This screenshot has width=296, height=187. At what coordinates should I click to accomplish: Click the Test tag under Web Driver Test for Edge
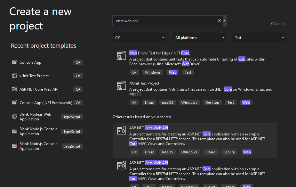point(188,72)
